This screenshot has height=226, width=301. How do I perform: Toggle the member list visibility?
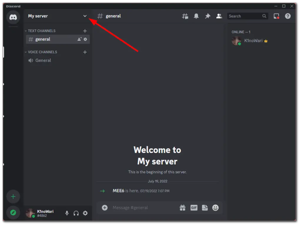[219, 16]
